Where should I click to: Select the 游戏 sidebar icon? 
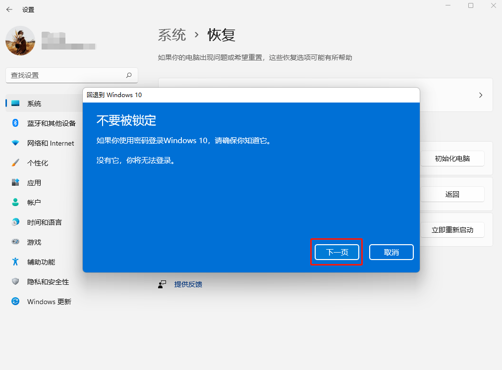[35, 242]
